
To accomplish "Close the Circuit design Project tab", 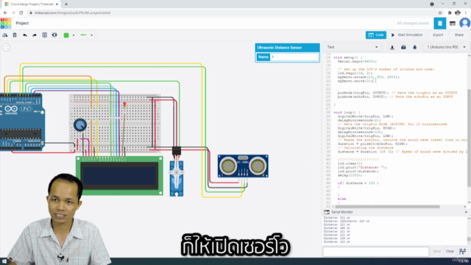I will (57, 4).
